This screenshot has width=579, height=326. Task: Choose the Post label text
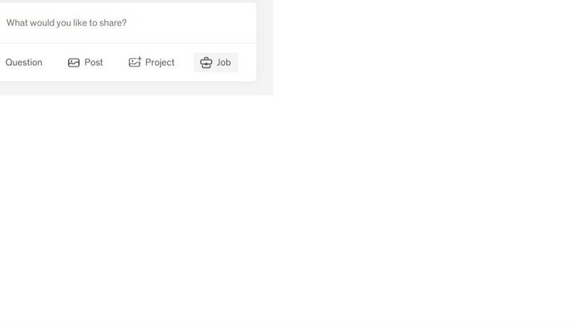94,62
